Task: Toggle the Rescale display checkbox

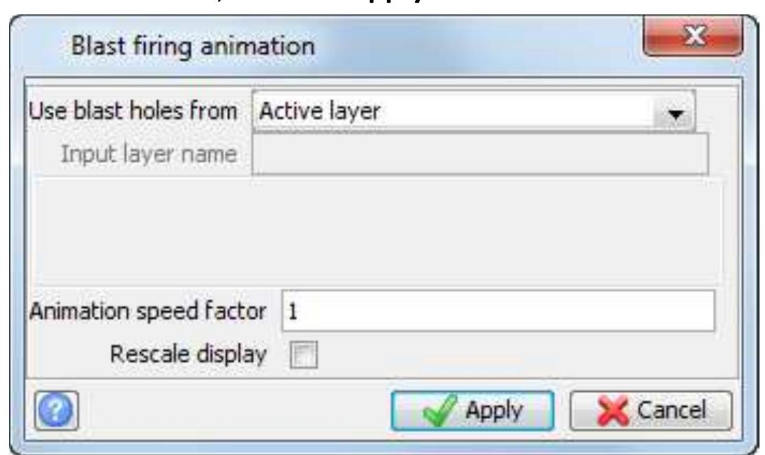Action: 304,355
